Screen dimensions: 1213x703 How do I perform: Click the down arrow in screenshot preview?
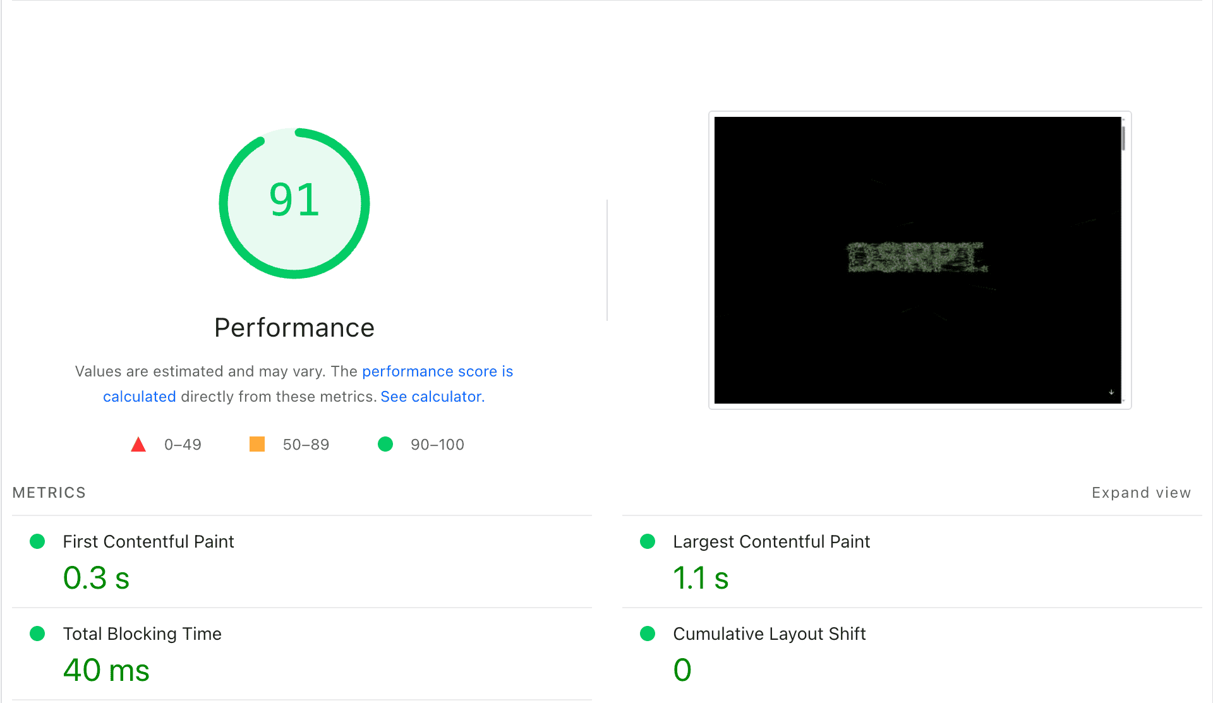coord(1111,393)
